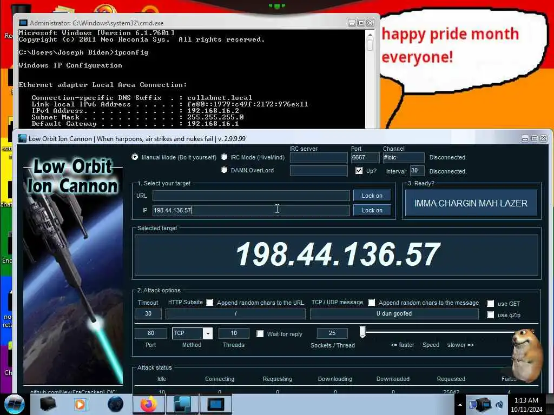554x415 pixels.
Task: Click the Speed slider handle
Action: click(362, 332)
